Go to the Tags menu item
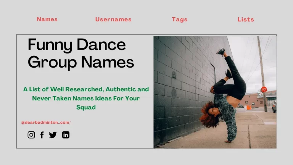This screenshot has width=293, height=165. 179,19
